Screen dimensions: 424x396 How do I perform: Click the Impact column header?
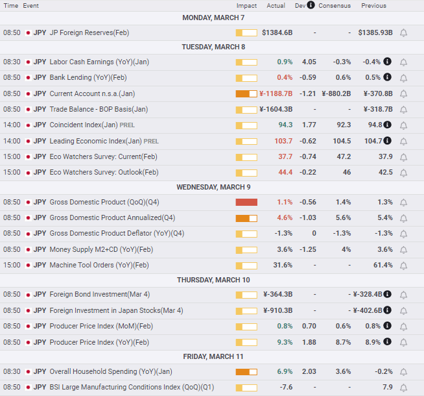click(x=246, y=6)
